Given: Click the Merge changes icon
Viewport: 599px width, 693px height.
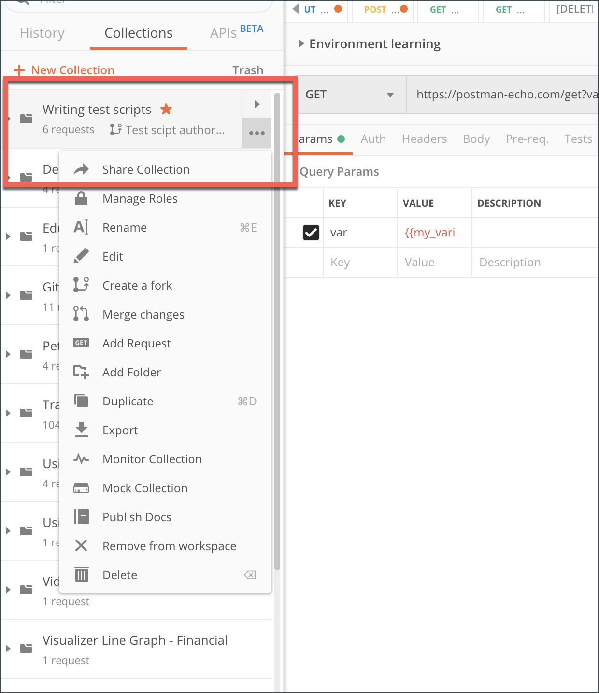Looking at the screenshot, I should 81,314.
